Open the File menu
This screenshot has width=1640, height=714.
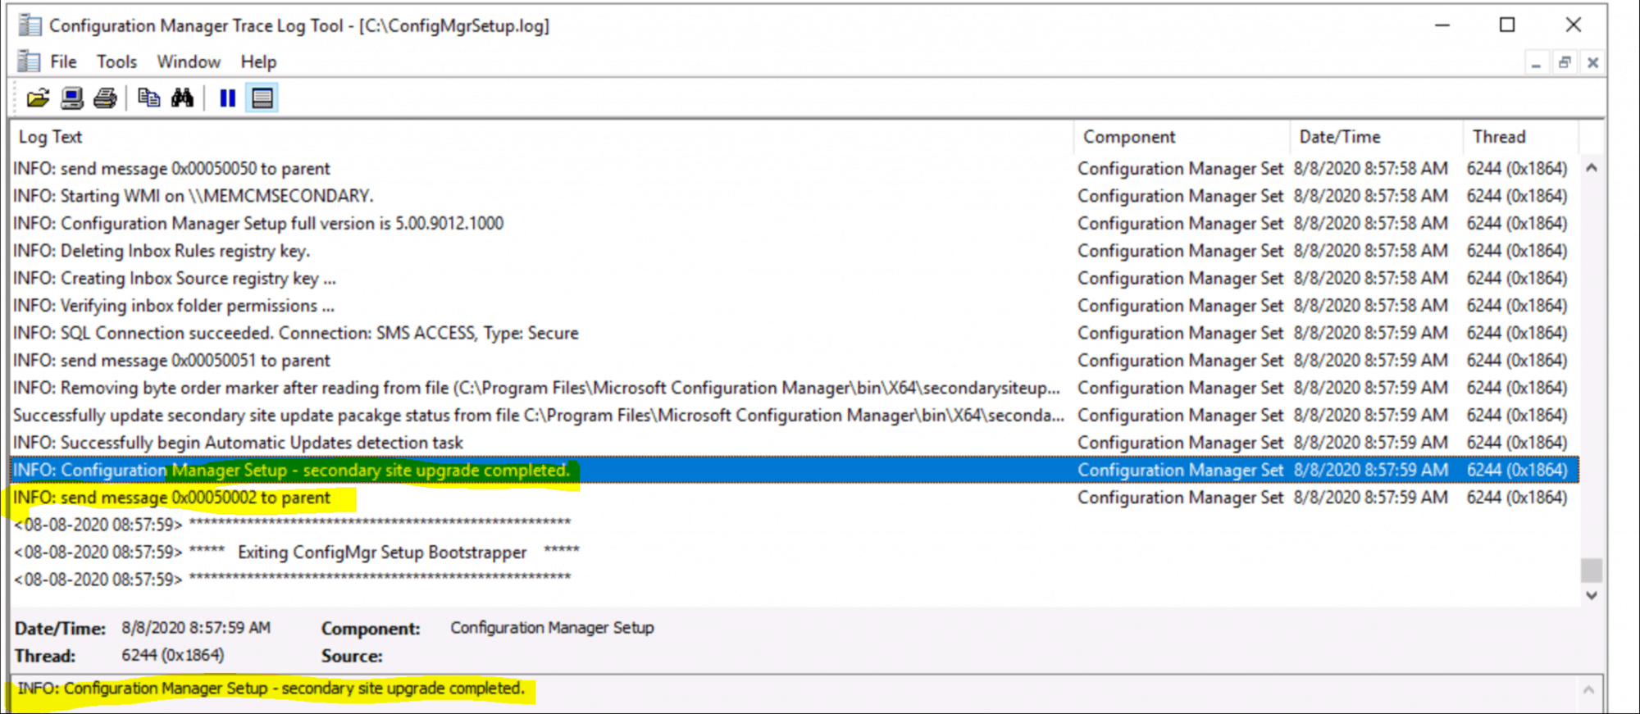pyautogui.click(x=63, y=61)
